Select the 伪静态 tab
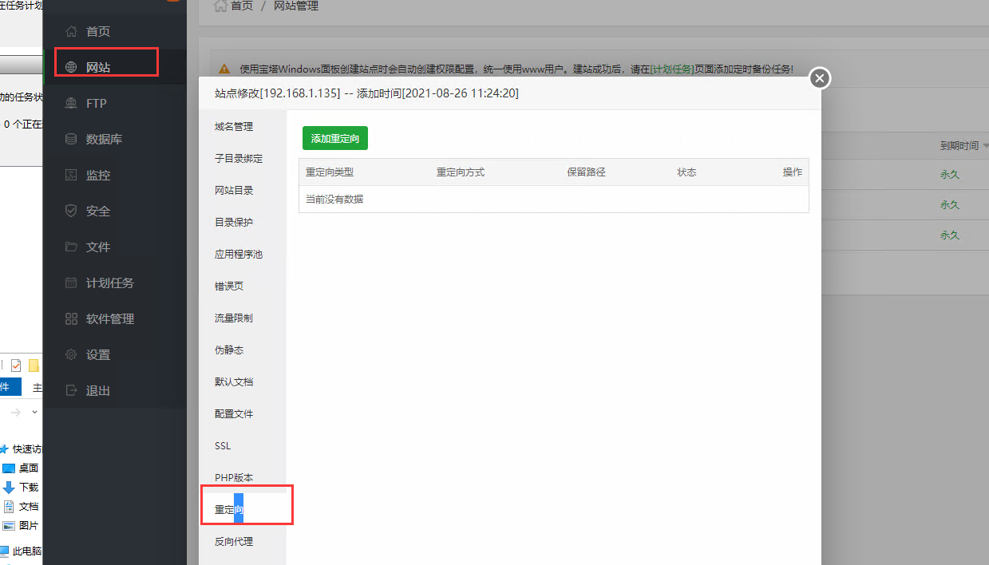The height and width of the screenshot is (565, 989). click(x=229, y=350)
